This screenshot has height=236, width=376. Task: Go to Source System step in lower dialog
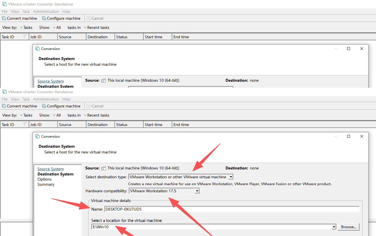(x=51, y=169)
